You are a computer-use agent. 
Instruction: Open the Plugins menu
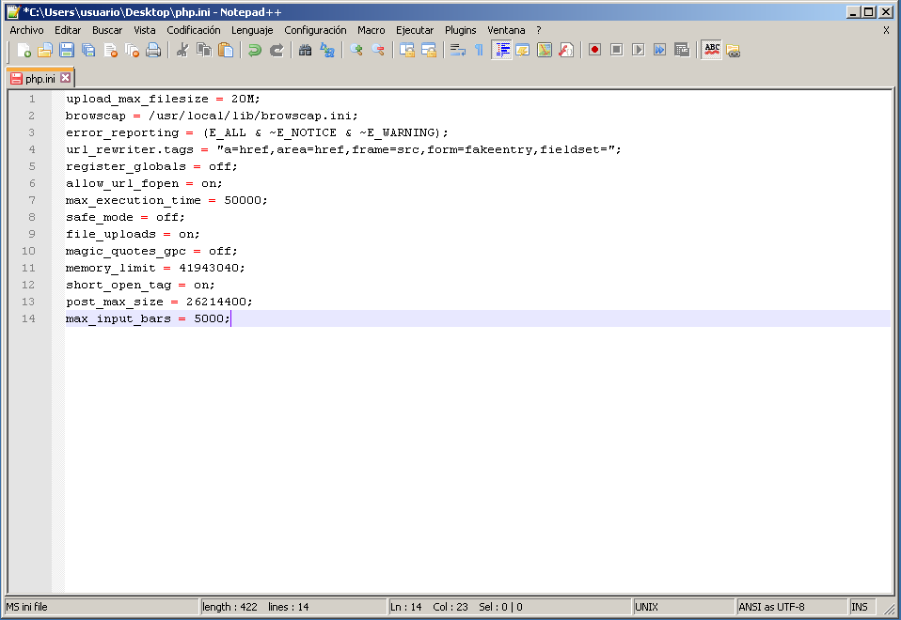(460, 30)
